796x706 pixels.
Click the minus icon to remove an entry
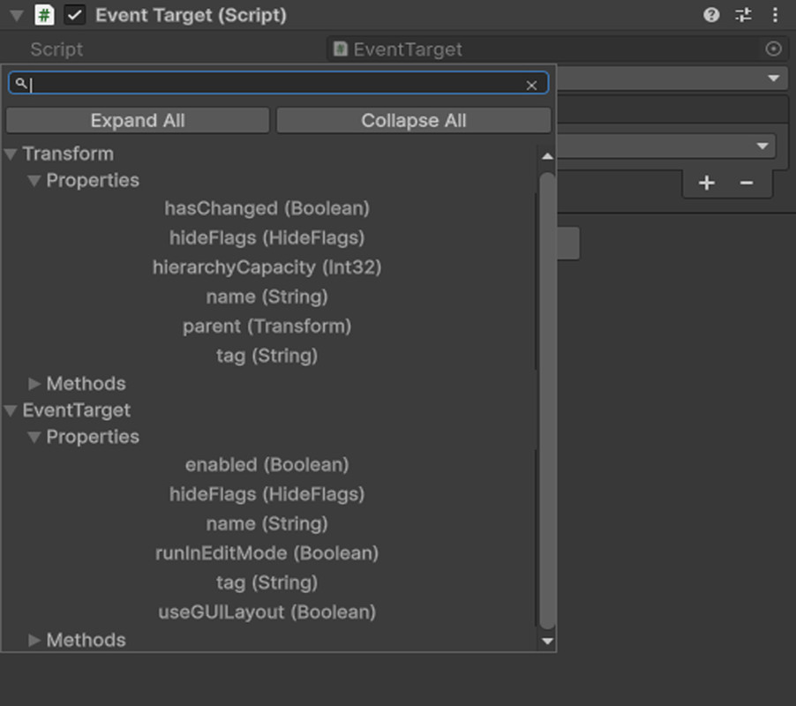pos(747,184)
